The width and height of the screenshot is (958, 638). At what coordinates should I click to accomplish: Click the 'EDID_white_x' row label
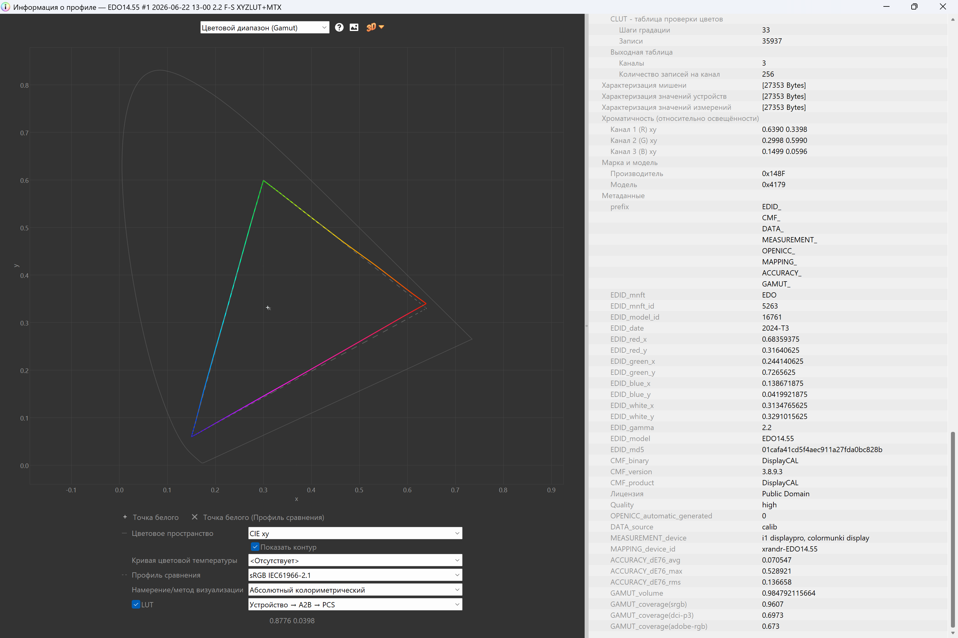tap(632, 406)
